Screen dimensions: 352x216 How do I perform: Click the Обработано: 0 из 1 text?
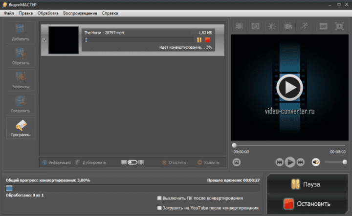coord(25,195)
